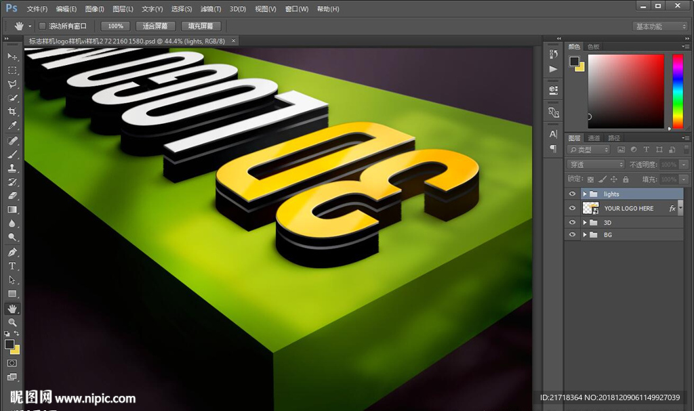Viewport: 694px width, 411px height.
Task: Open the 滤镜(T) filter menu
Action: click(211, 9)
